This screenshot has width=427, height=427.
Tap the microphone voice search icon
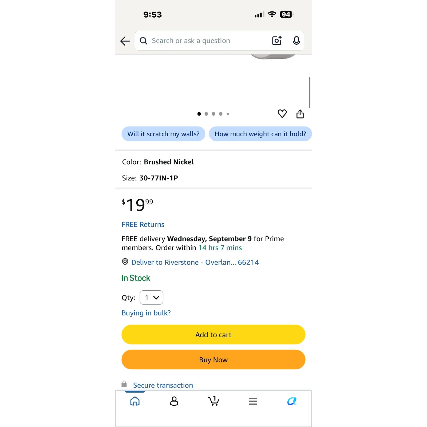(296, 41)
